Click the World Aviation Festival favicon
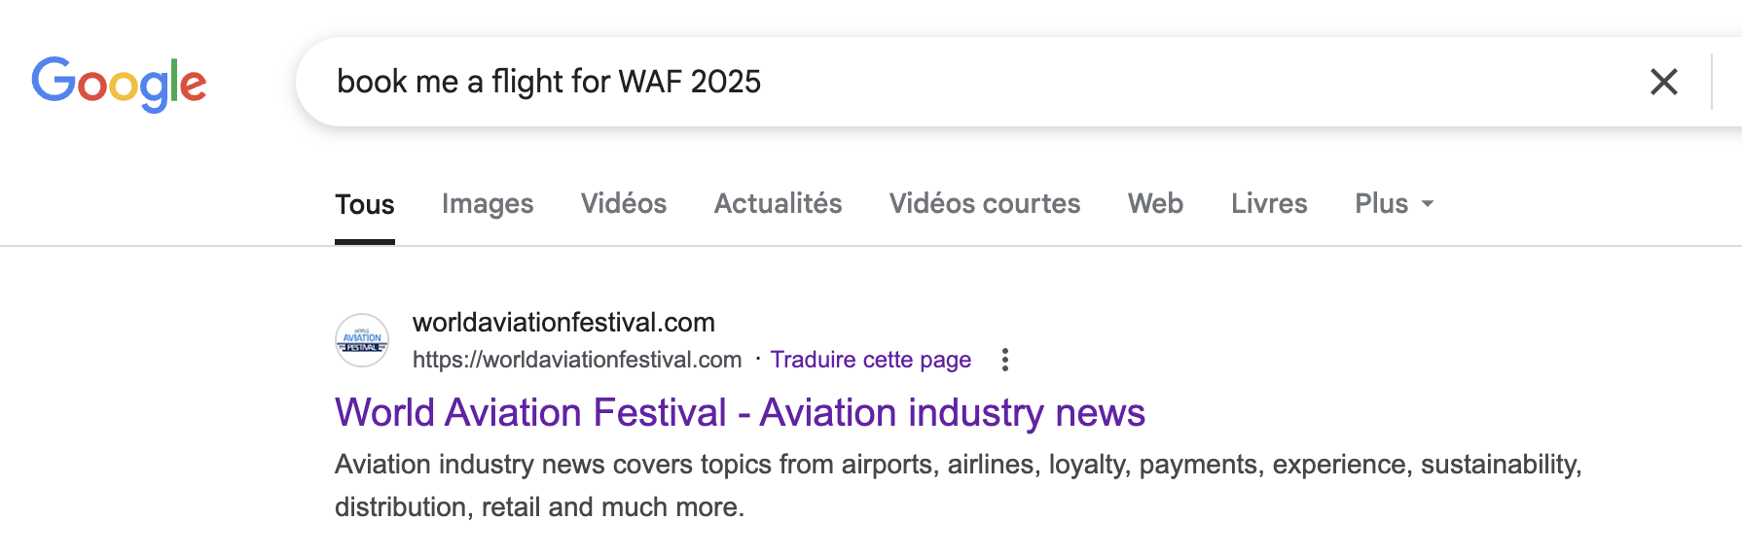 point(362,340)
